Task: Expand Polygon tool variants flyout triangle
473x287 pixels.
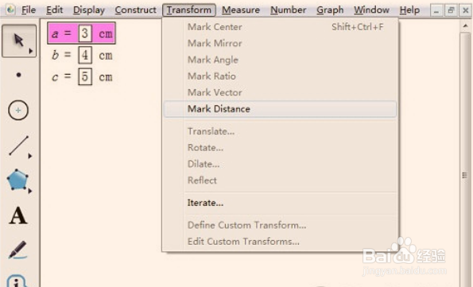Action: (x=30, y=191)
